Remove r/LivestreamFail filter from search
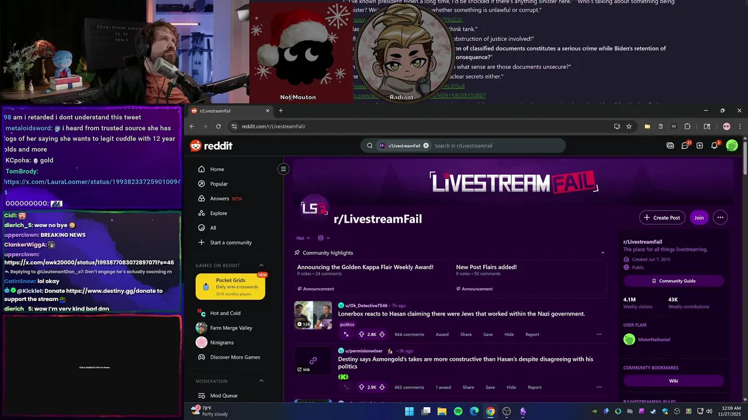This screenshot has height=420, width=748. pyautogui.click(x=426, y=146)
